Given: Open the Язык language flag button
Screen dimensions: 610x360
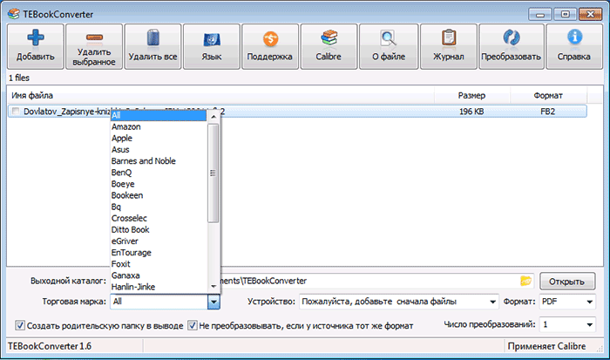Looking at the screenshot, I should (212, 39).
